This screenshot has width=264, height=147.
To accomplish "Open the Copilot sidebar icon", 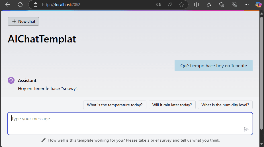I will coord(258,5).
